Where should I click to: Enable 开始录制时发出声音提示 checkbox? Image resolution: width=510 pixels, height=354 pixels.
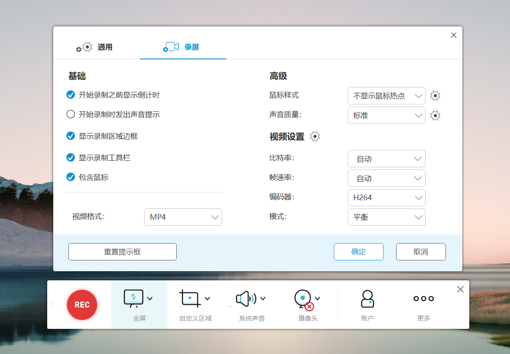[71, 114]
